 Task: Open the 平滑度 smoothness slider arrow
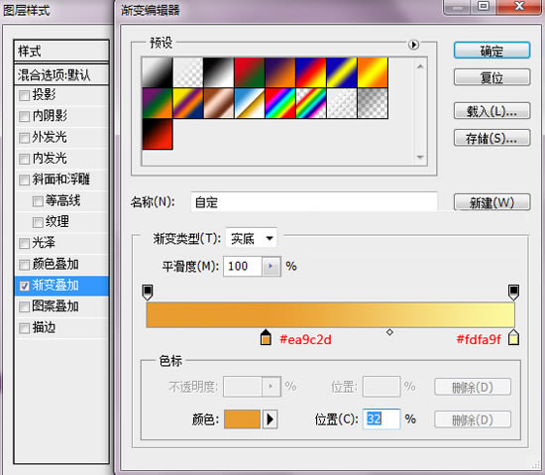pos(271,267)
